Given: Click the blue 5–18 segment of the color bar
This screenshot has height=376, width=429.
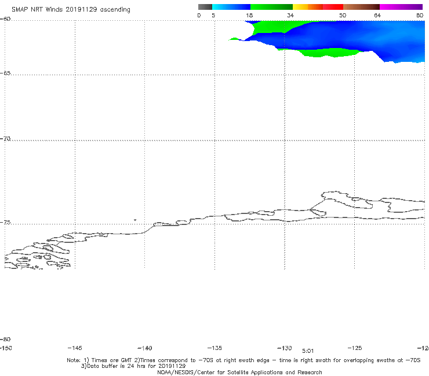Looking at the screenshot, I should coord(231,7).
